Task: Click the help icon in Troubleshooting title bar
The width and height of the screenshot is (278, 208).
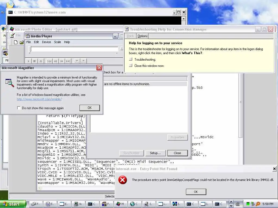Action: pos(127,29)
